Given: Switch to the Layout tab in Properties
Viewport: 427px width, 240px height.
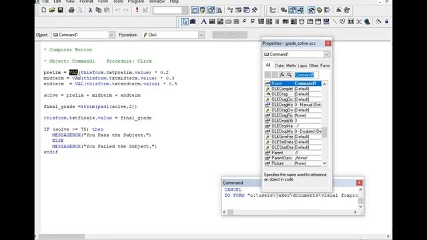Looking at the screenshot, I should pos(302,65).
